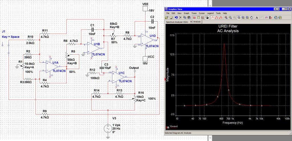The width and height of the screenshot is (292, 141).
Task: Click the Save icon in Grapher toolbar
Action: 171,17
